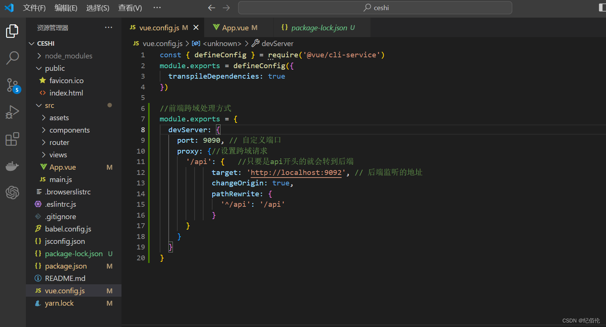Switch to the package-lock.json editor tab
The image size is (606, 327).
coord(322,28)
